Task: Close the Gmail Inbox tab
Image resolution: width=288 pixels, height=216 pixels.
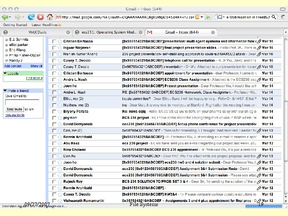Action: pyautogui.click(x=213, y=32)
